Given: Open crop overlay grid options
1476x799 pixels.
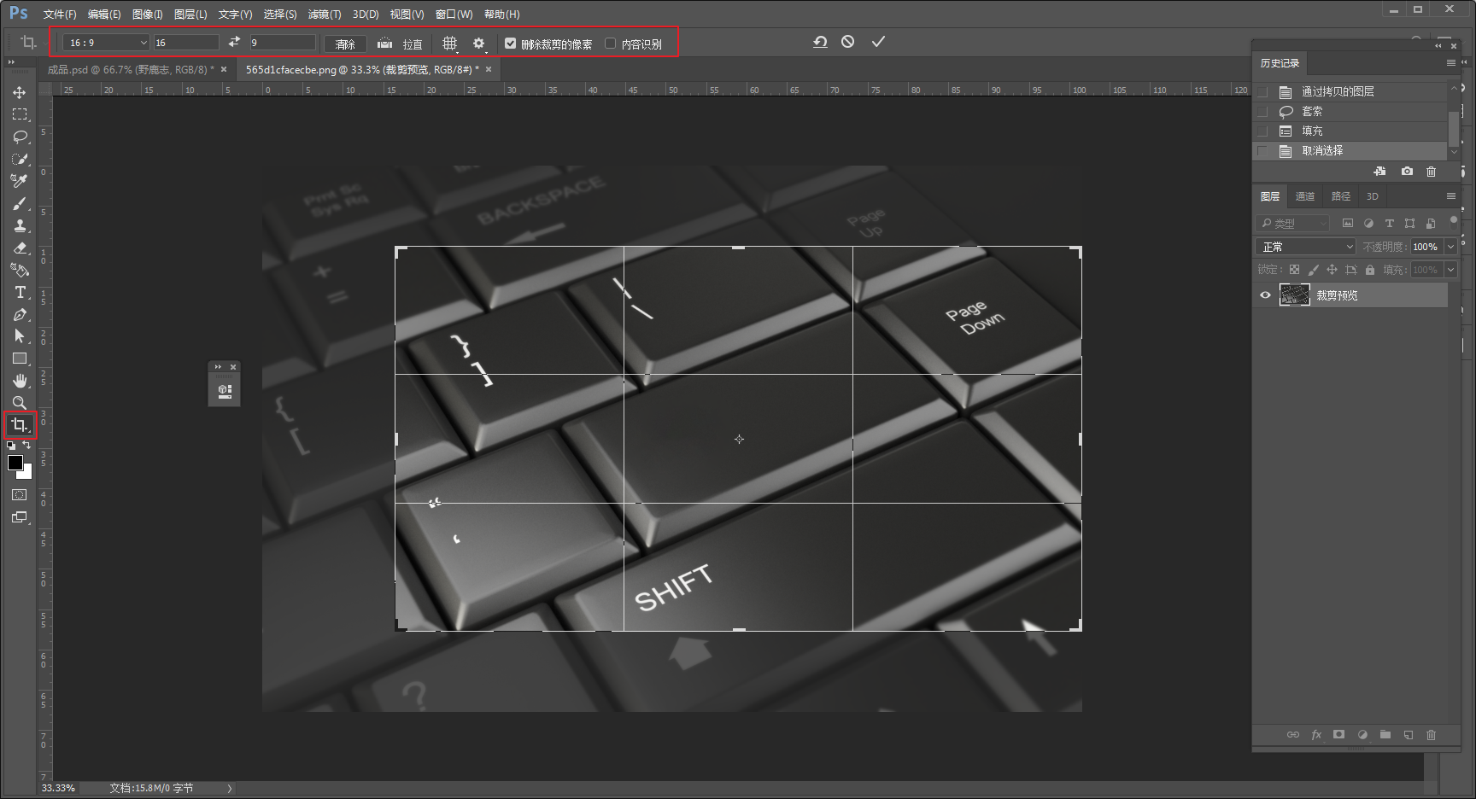Looking at the screenshot, I should point(450,43).
